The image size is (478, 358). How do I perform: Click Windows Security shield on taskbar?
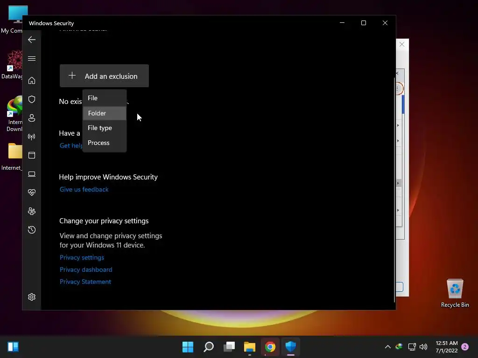(x=290, y=347)
